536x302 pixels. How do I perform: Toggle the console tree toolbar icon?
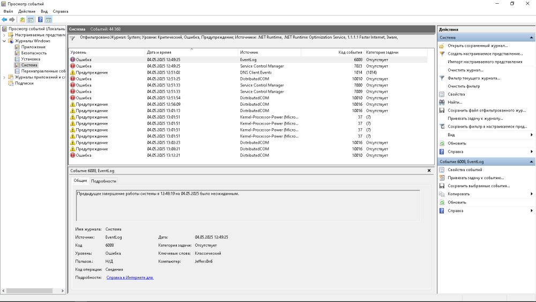click(x=31, y=19)
